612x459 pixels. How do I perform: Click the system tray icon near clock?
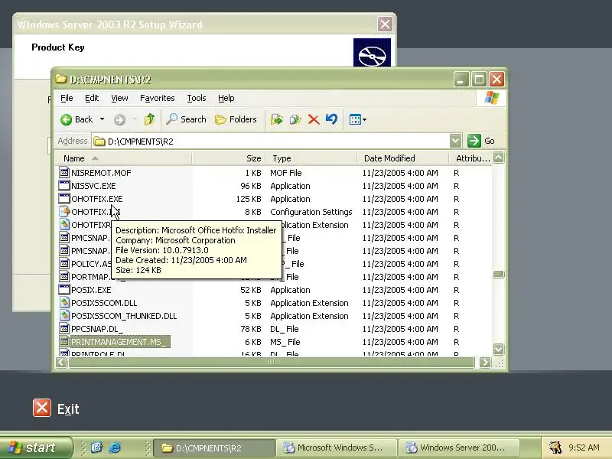555,448
